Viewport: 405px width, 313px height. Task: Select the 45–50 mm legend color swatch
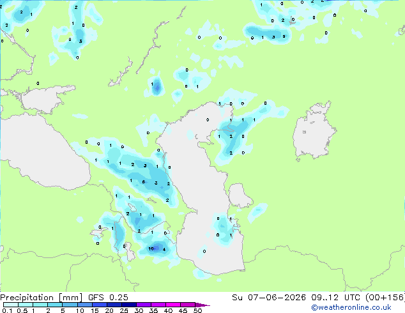[188, 305]
